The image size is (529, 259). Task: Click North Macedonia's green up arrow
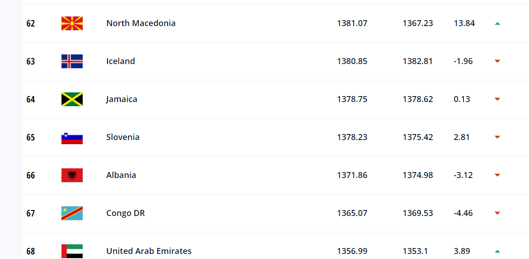coord(497,23)
